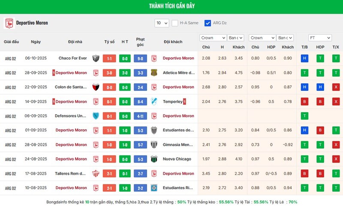Open the FT period dropdown
The width and height of the screenshot is (343, 208).
coord(320,38)
